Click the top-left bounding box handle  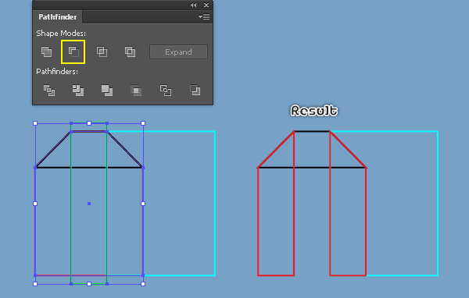35,123
